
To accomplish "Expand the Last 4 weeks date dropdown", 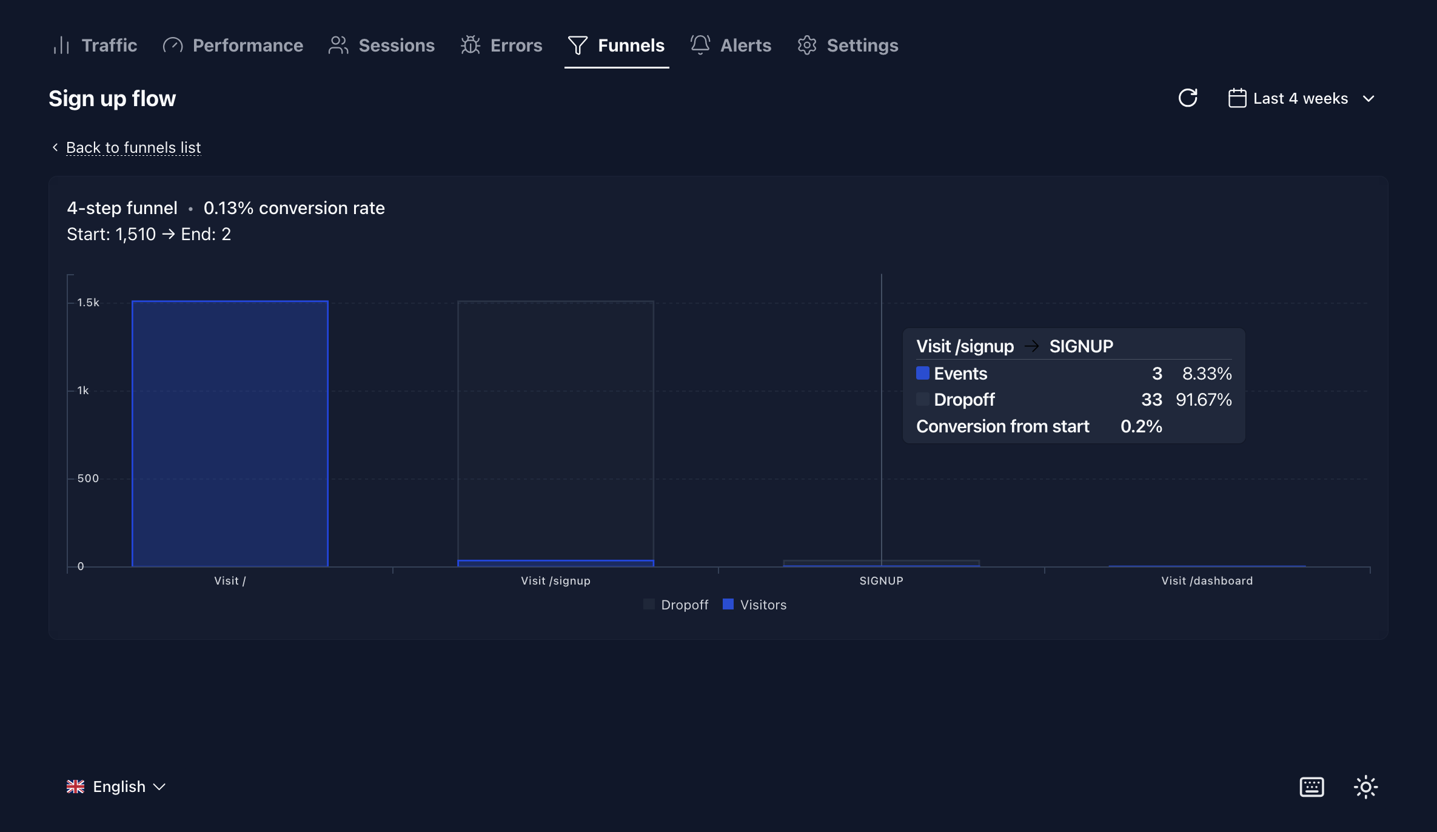I will [1300, 98].
